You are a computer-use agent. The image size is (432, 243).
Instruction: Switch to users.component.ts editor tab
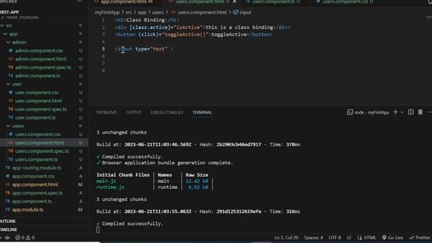pyautogui.click(x=273, y=2)
